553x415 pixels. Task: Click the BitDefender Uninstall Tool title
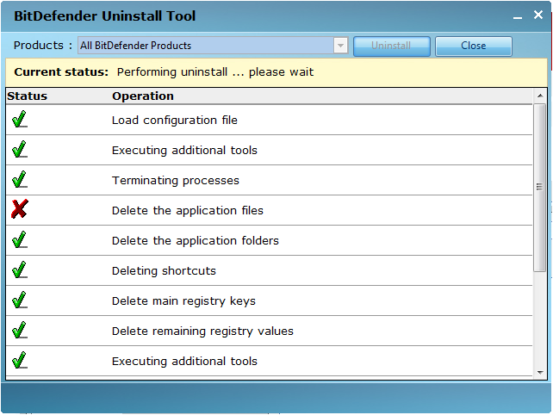tap(105, 16)
